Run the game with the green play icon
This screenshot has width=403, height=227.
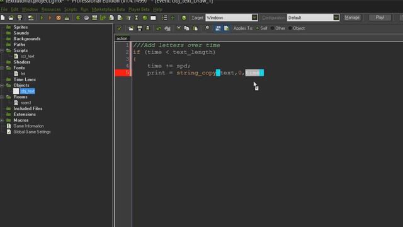(42, 18)
